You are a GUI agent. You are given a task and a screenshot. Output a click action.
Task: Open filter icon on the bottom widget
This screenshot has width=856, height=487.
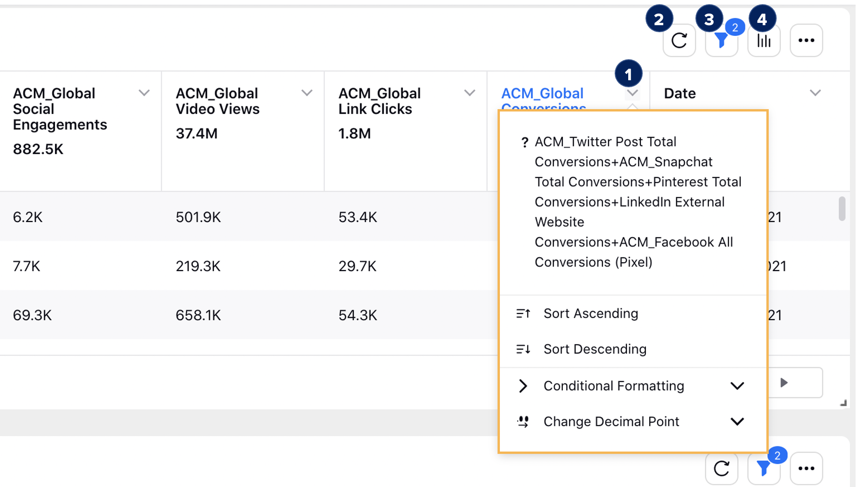point(764,468)
